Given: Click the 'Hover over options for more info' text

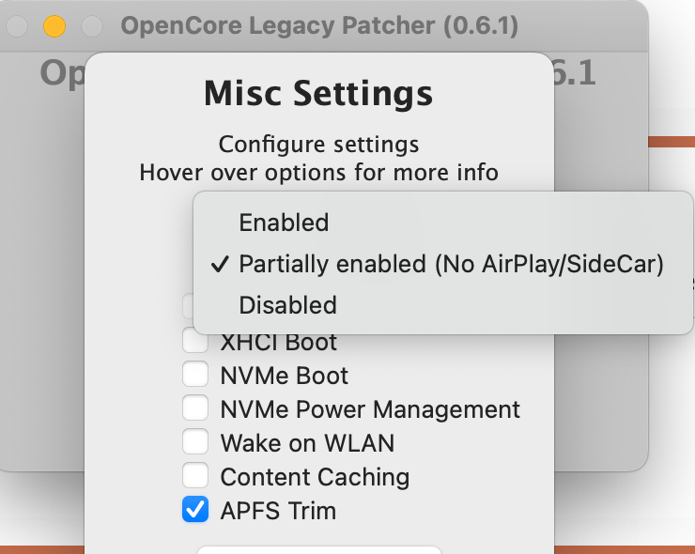Looking at the screenshot, I should pyautogui.click(x=318, y=173).
